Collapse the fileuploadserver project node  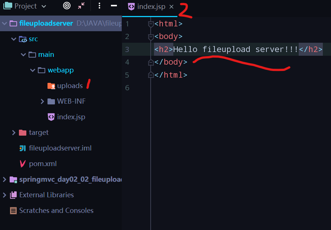4,23
